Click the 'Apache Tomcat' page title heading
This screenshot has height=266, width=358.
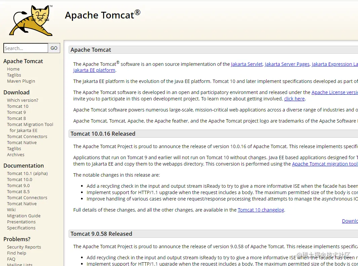(103, 15)
